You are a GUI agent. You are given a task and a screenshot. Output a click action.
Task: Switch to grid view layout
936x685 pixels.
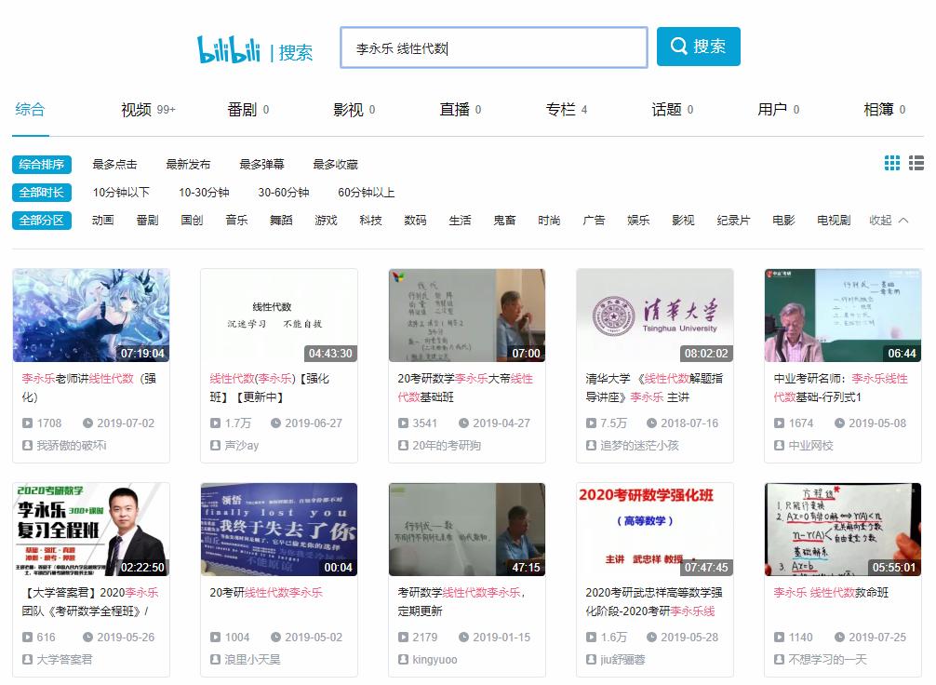891,164
